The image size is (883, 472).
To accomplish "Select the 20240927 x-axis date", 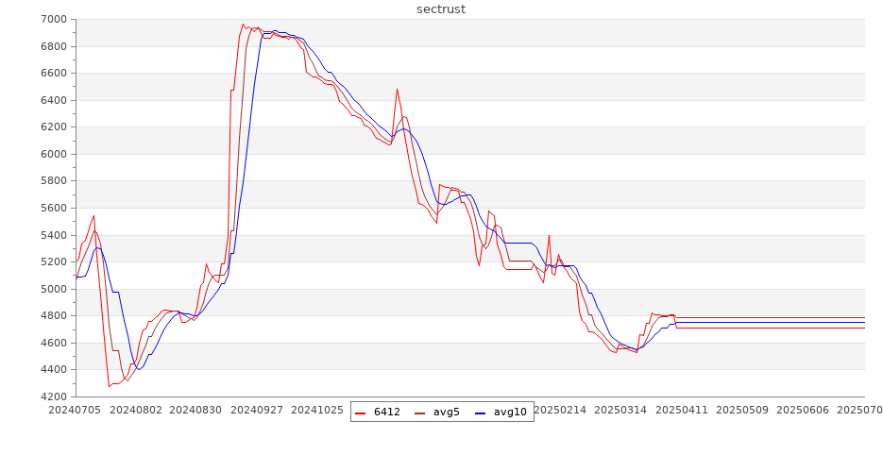I will coord(257,410).
